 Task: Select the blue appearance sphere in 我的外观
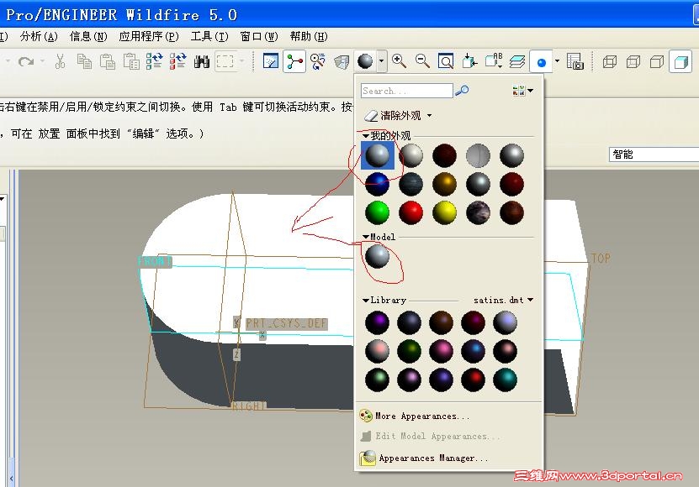point(377,184)
